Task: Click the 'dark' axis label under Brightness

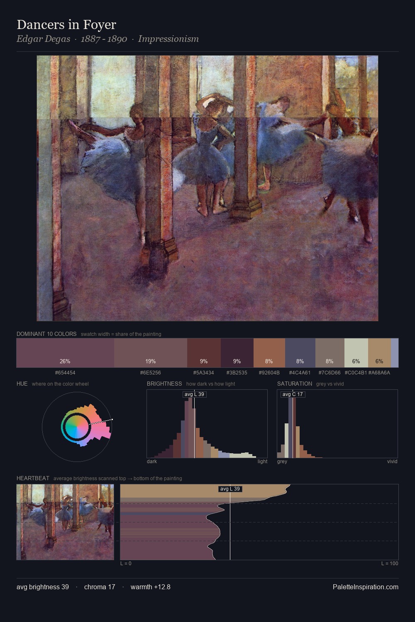Action: 152,462
